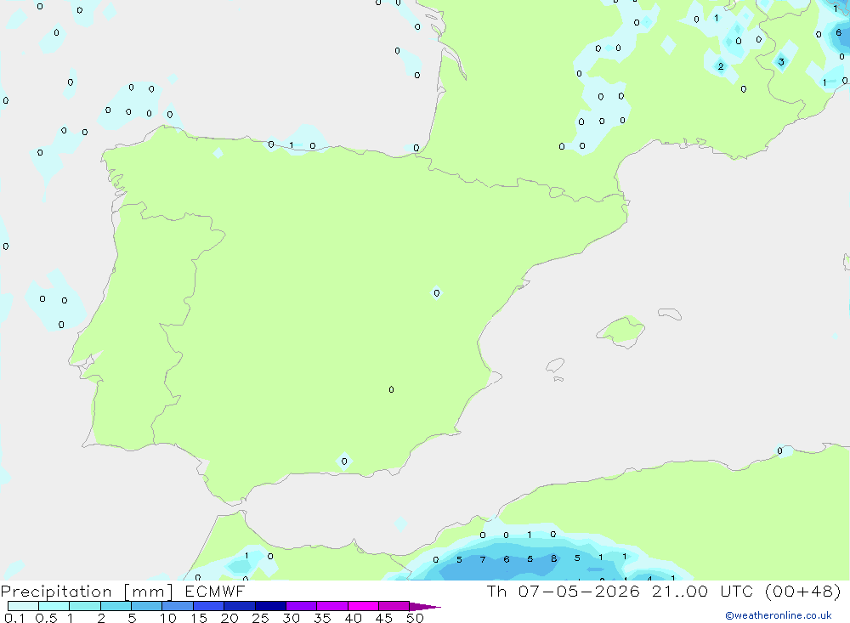Click the forecast date Th 07-05-2026 label
The image size is (850, 623).
point(564,591)
